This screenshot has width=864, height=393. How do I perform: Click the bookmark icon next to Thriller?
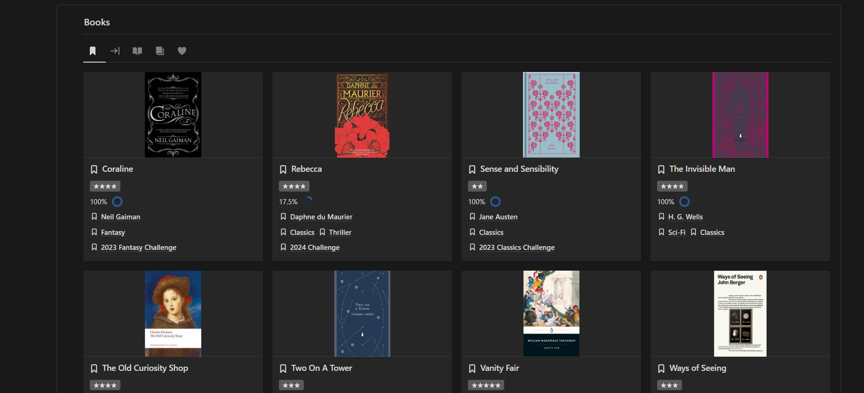[x=322, y=232]
